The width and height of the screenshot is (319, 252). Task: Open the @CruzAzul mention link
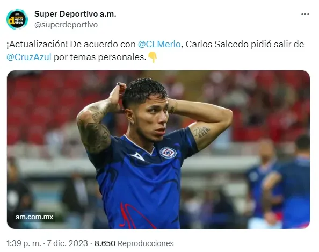[28, 57]
